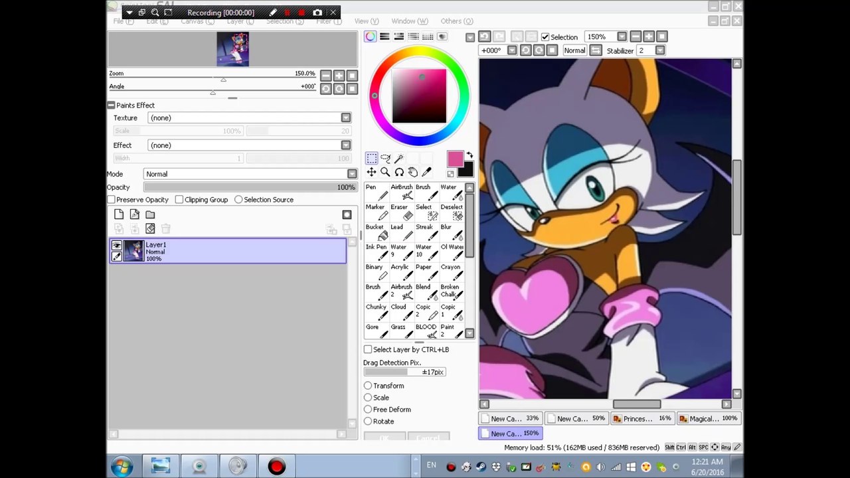Pick the Marker tool

pos(377,212)
